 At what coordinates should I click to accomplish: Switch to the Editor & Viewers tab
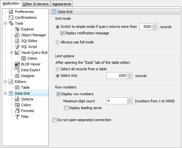coord(36,4)
